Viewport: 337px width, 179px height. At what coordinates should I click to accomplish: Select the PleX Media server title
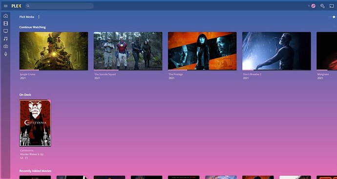[x=27, y=17]
